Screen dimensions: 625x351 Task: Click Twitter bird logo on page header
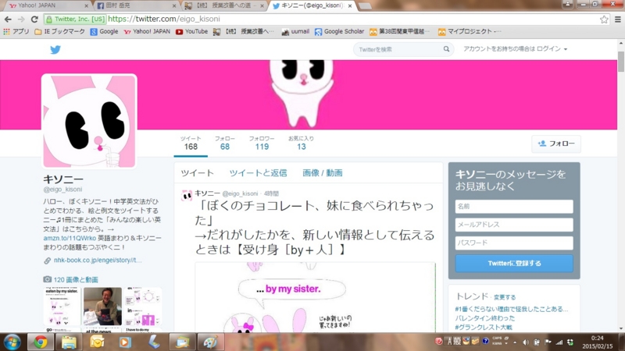[x=55, y=50]
